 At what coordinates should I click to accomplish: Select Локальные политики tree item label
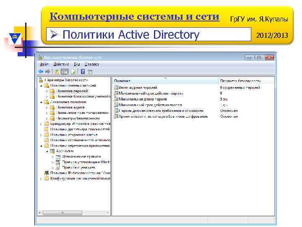pos(68,102)
